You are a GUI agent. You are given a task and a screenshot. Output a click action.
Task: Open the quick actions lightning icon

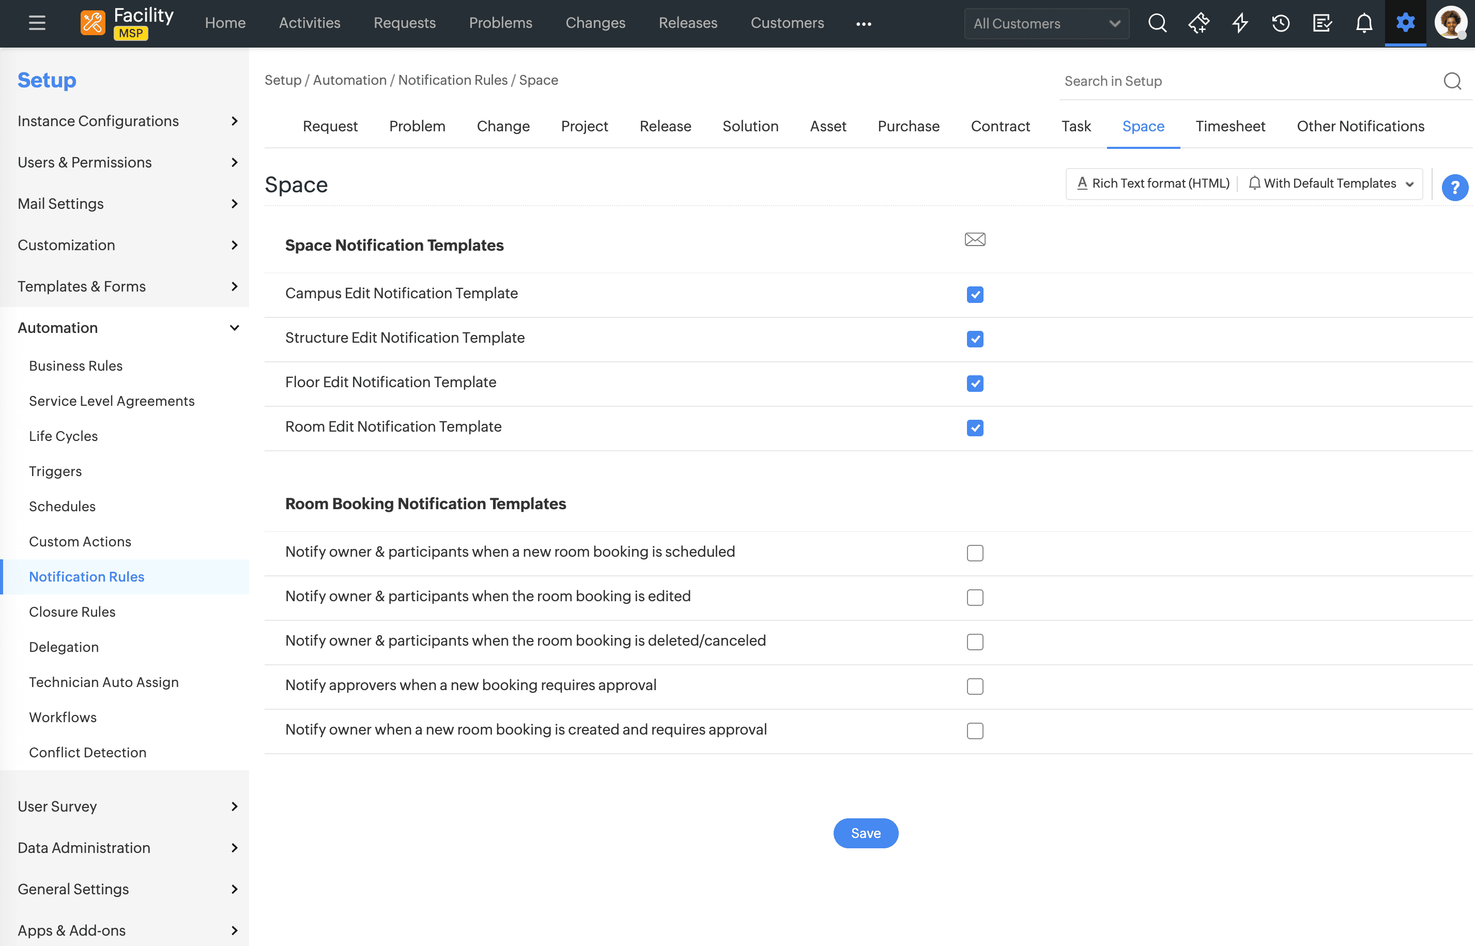1240,23
